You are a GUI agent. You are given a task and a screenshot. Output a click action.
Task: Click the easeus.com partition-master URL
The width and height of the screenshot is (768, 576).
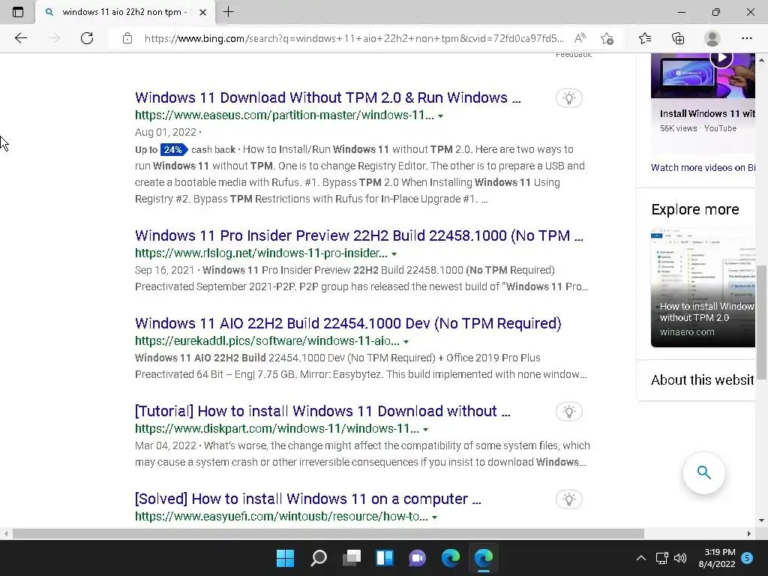coord(284,115)
